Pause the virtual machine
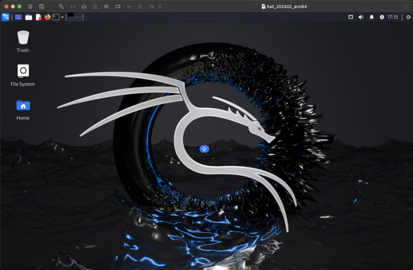The height and width of the screenshot is (270, 413). tap(30, 6)
